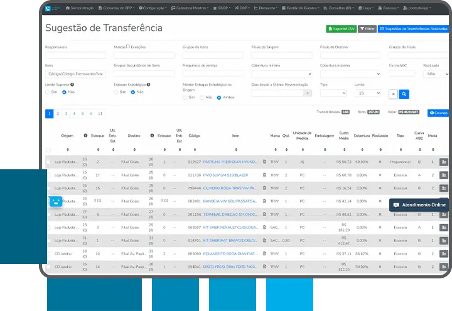Go to pagination page 2
The image size is (452, 311).
[x=58, y=113]
